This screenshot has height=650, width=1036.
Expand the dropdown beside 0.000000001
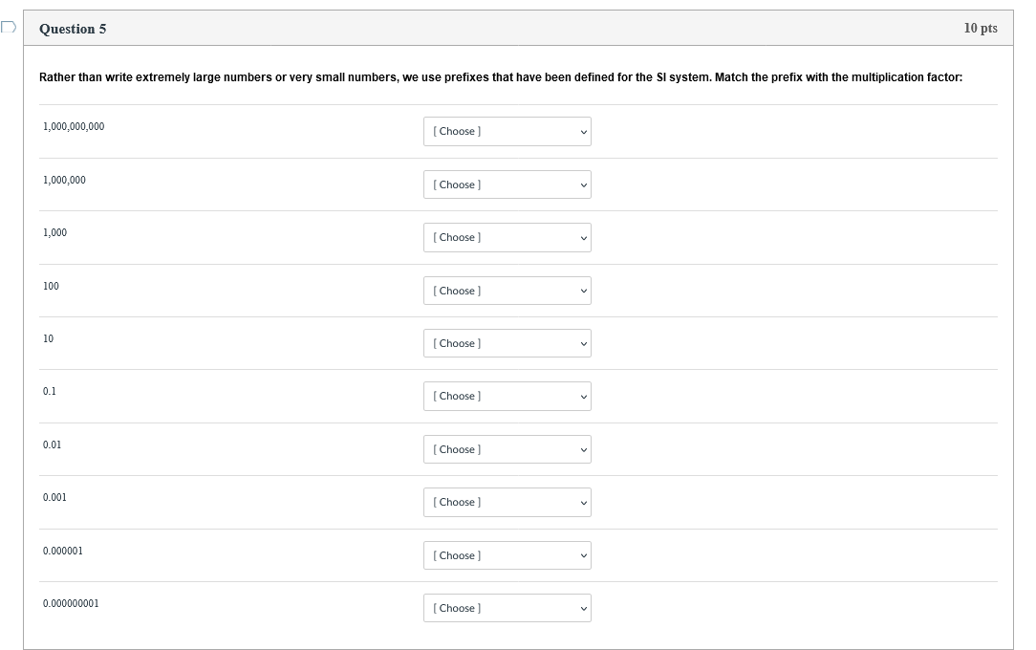pyautogui.click(x=507, y=608)
